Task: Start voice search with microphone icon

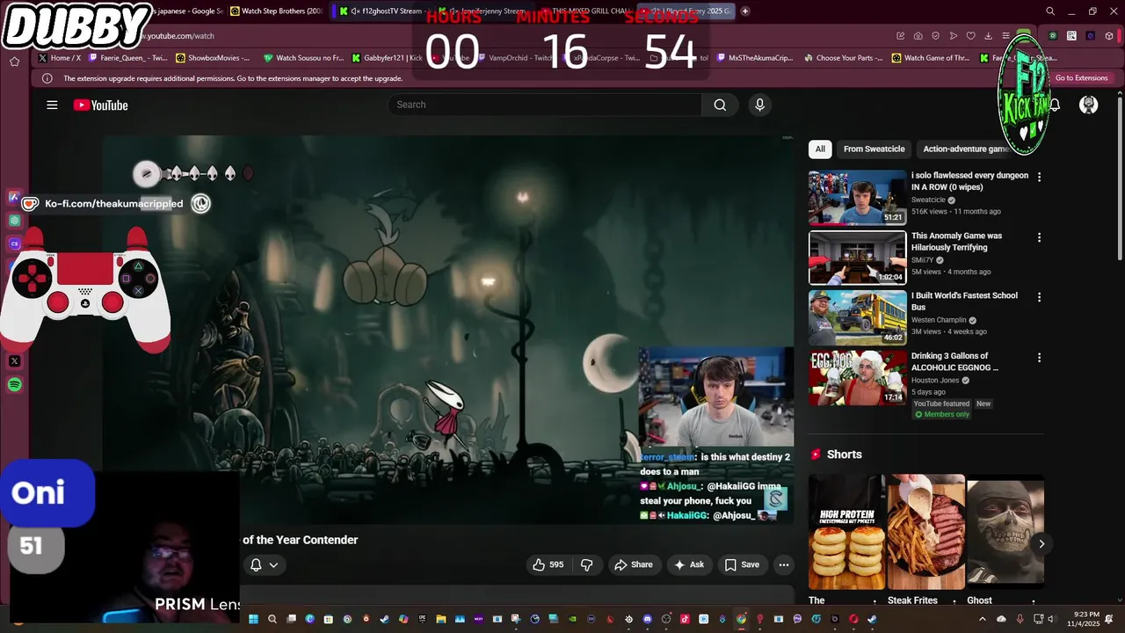Action: [x=760, y=105]
